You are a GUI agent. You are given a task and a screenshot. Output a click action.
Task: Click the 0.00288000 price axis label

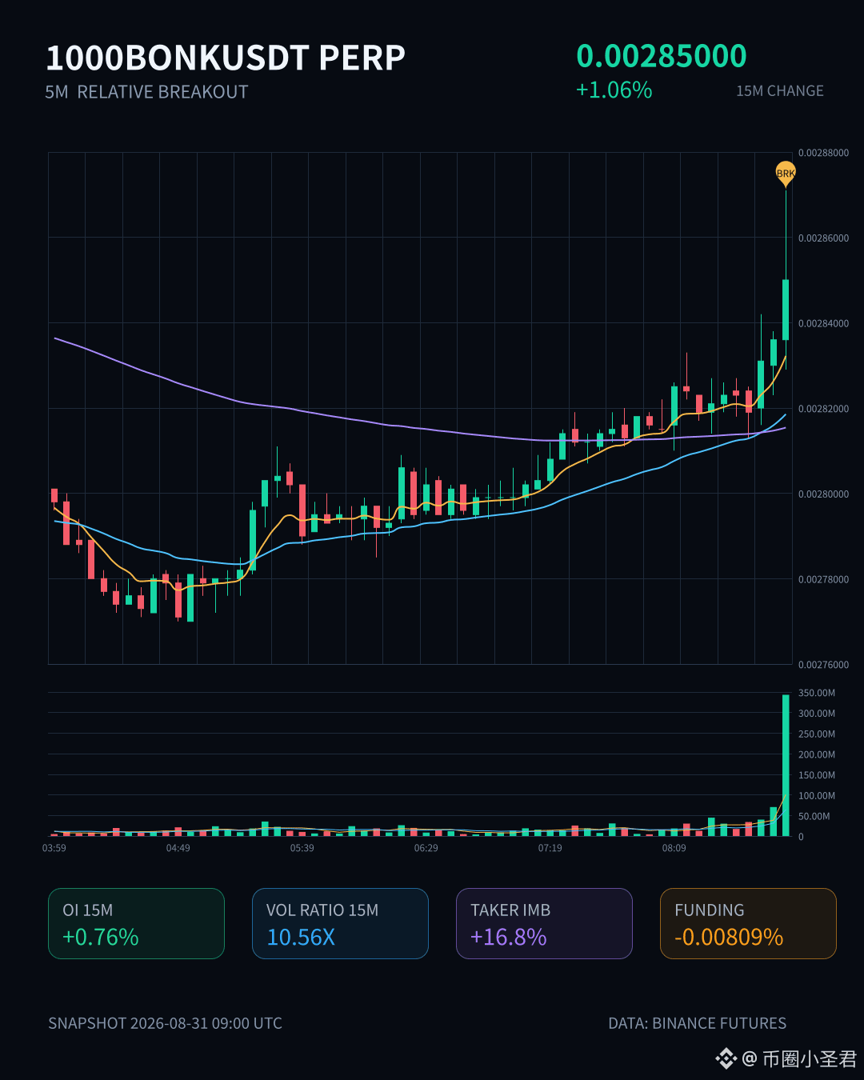click(823, 153)
